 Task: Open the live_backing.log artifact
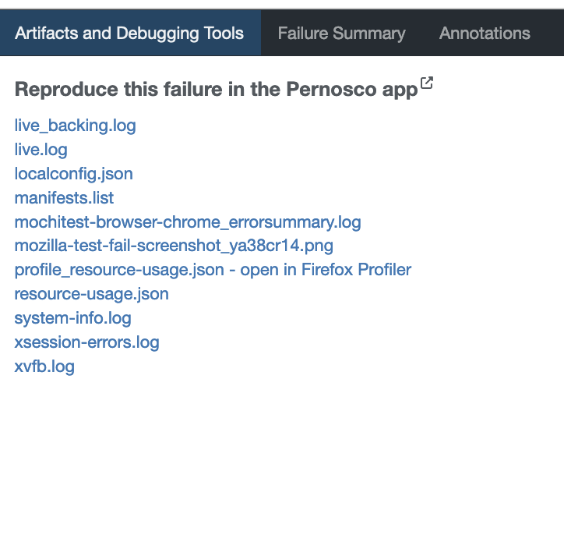coord(75,126)
